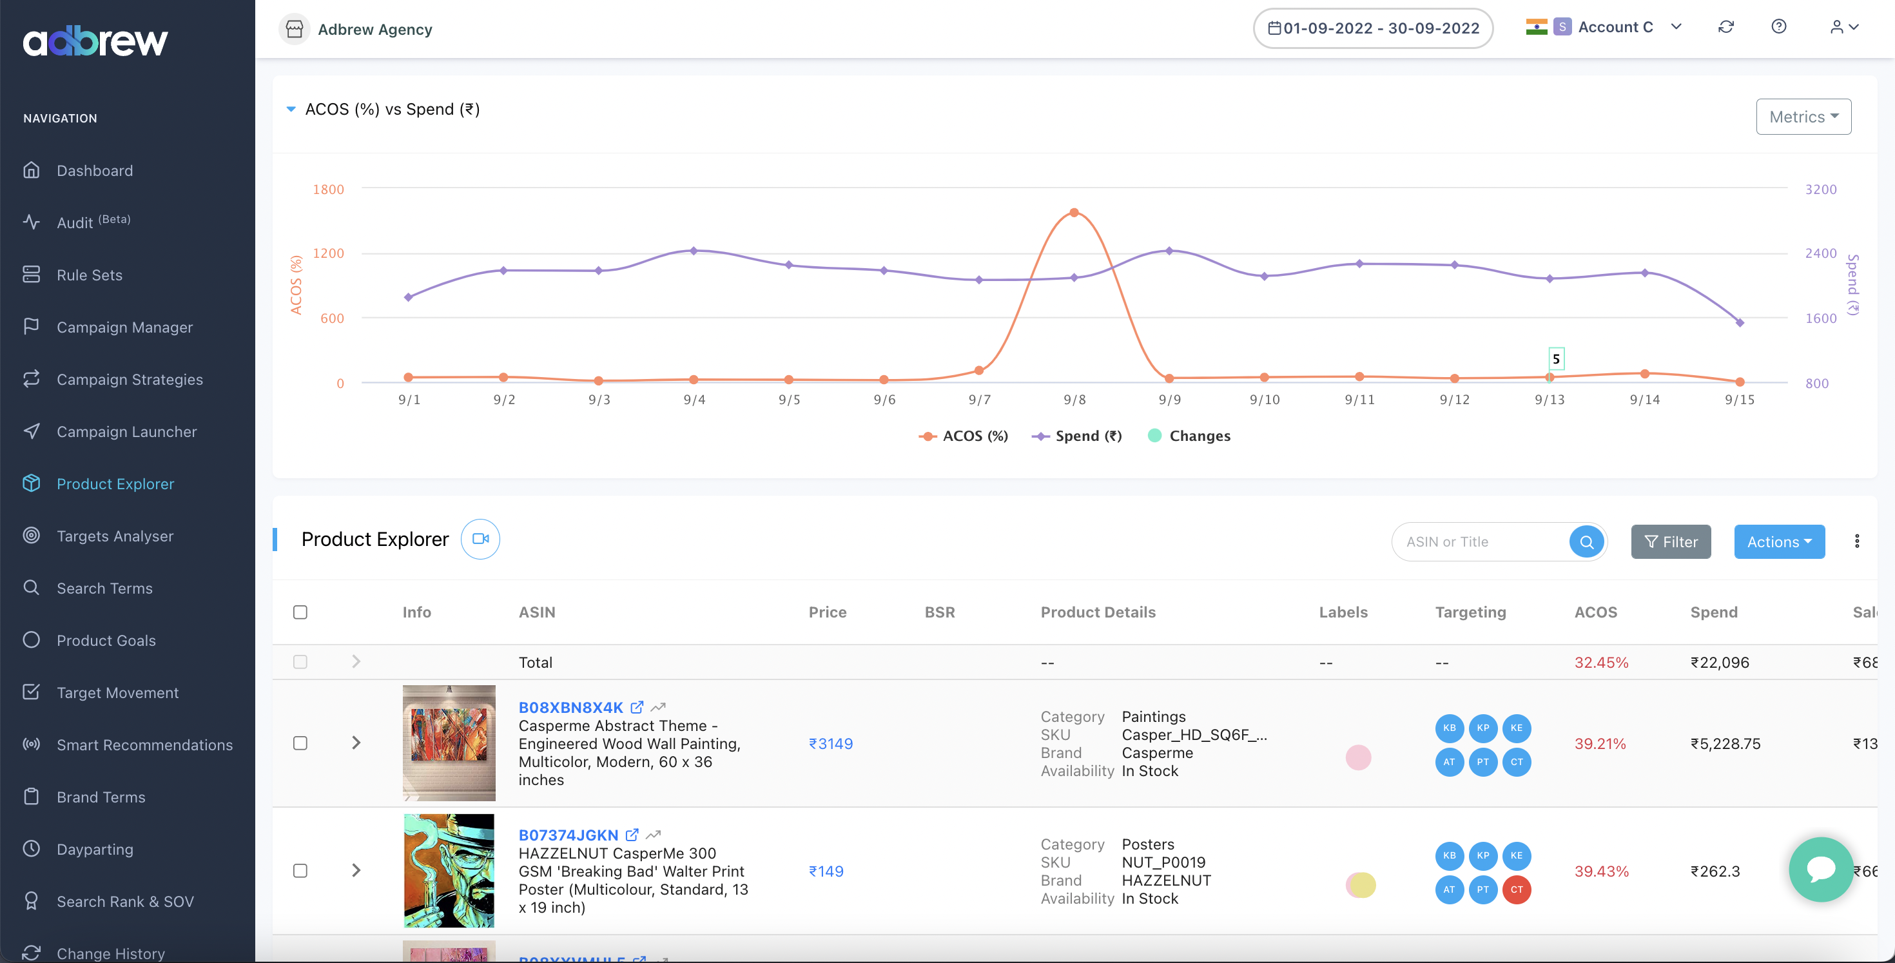Click the Dayparting clock icon
Viewport: 1895px width, 963px height.
tap(31, 849)
